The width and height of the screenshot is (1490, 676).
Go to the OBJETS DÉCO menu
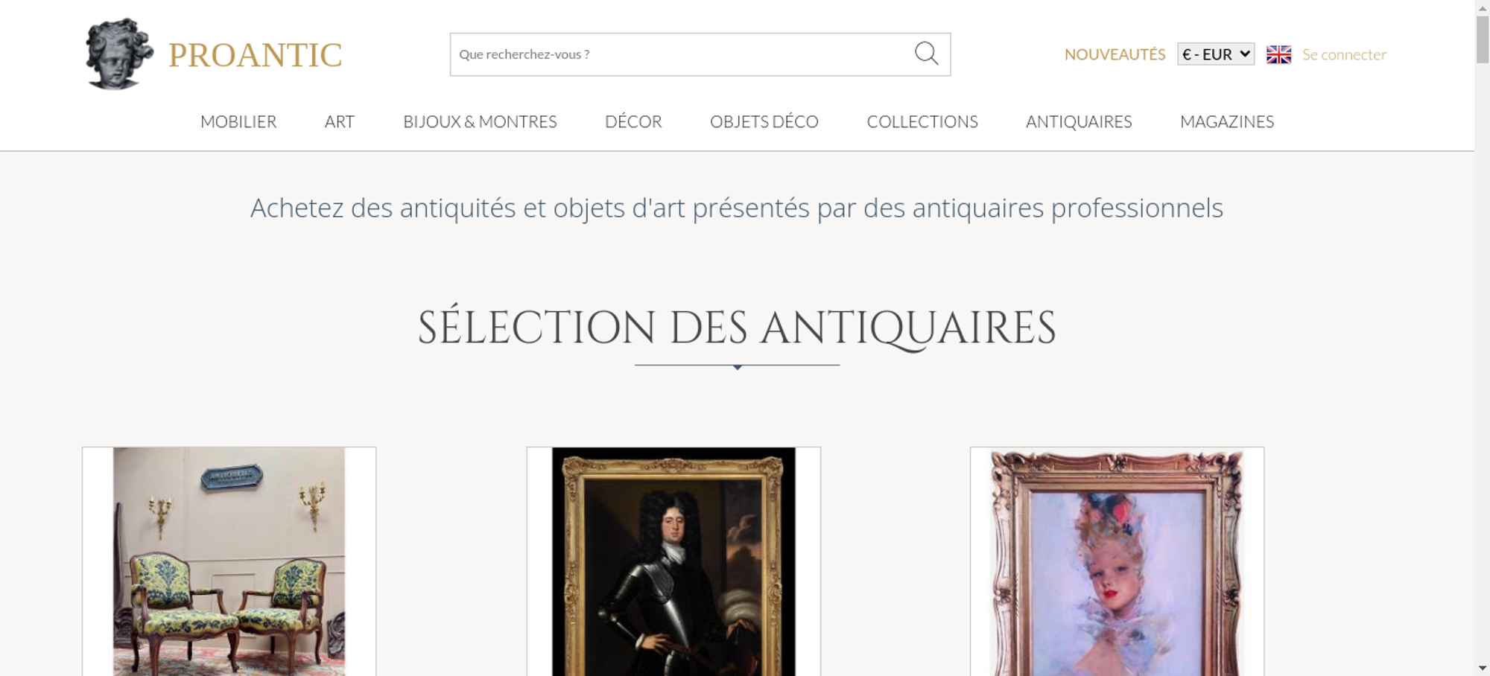tap(764, 121)
